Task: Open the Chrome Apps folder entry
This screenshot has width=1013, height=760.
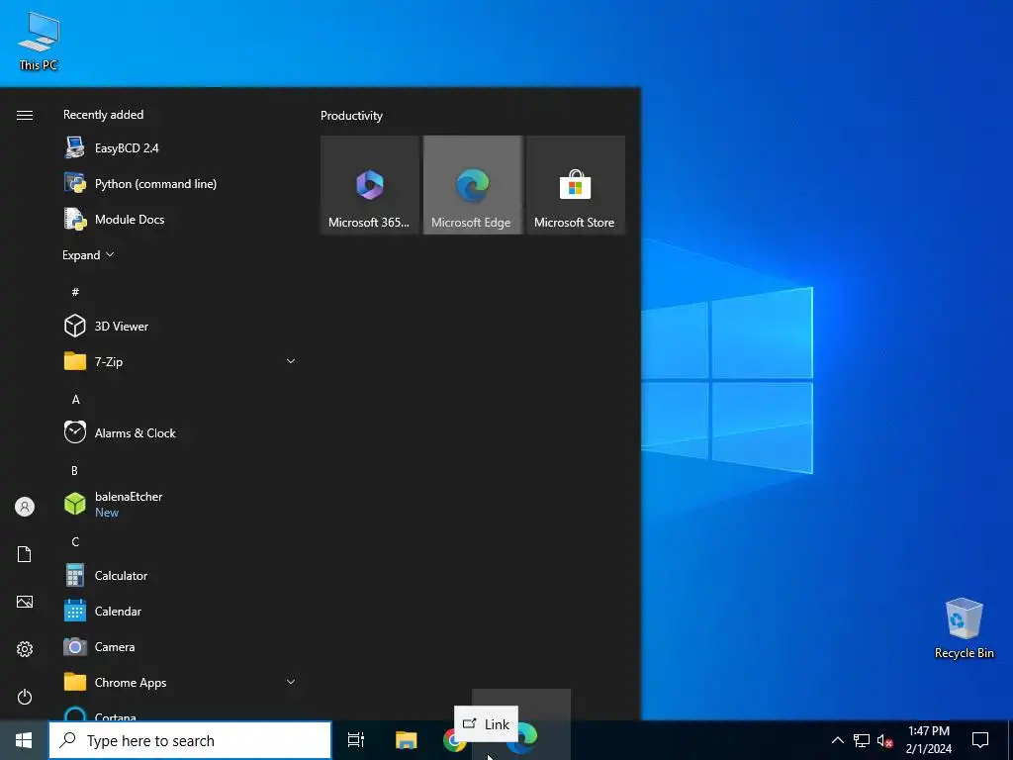Action: [x=181, y=682]
